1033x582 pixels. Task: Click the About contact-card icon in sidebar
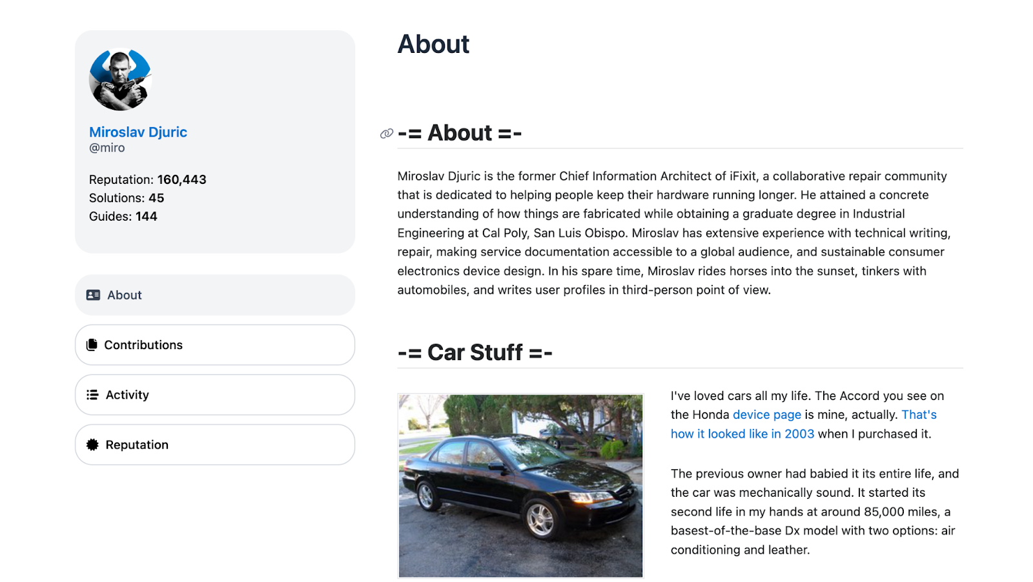[93, 294]
